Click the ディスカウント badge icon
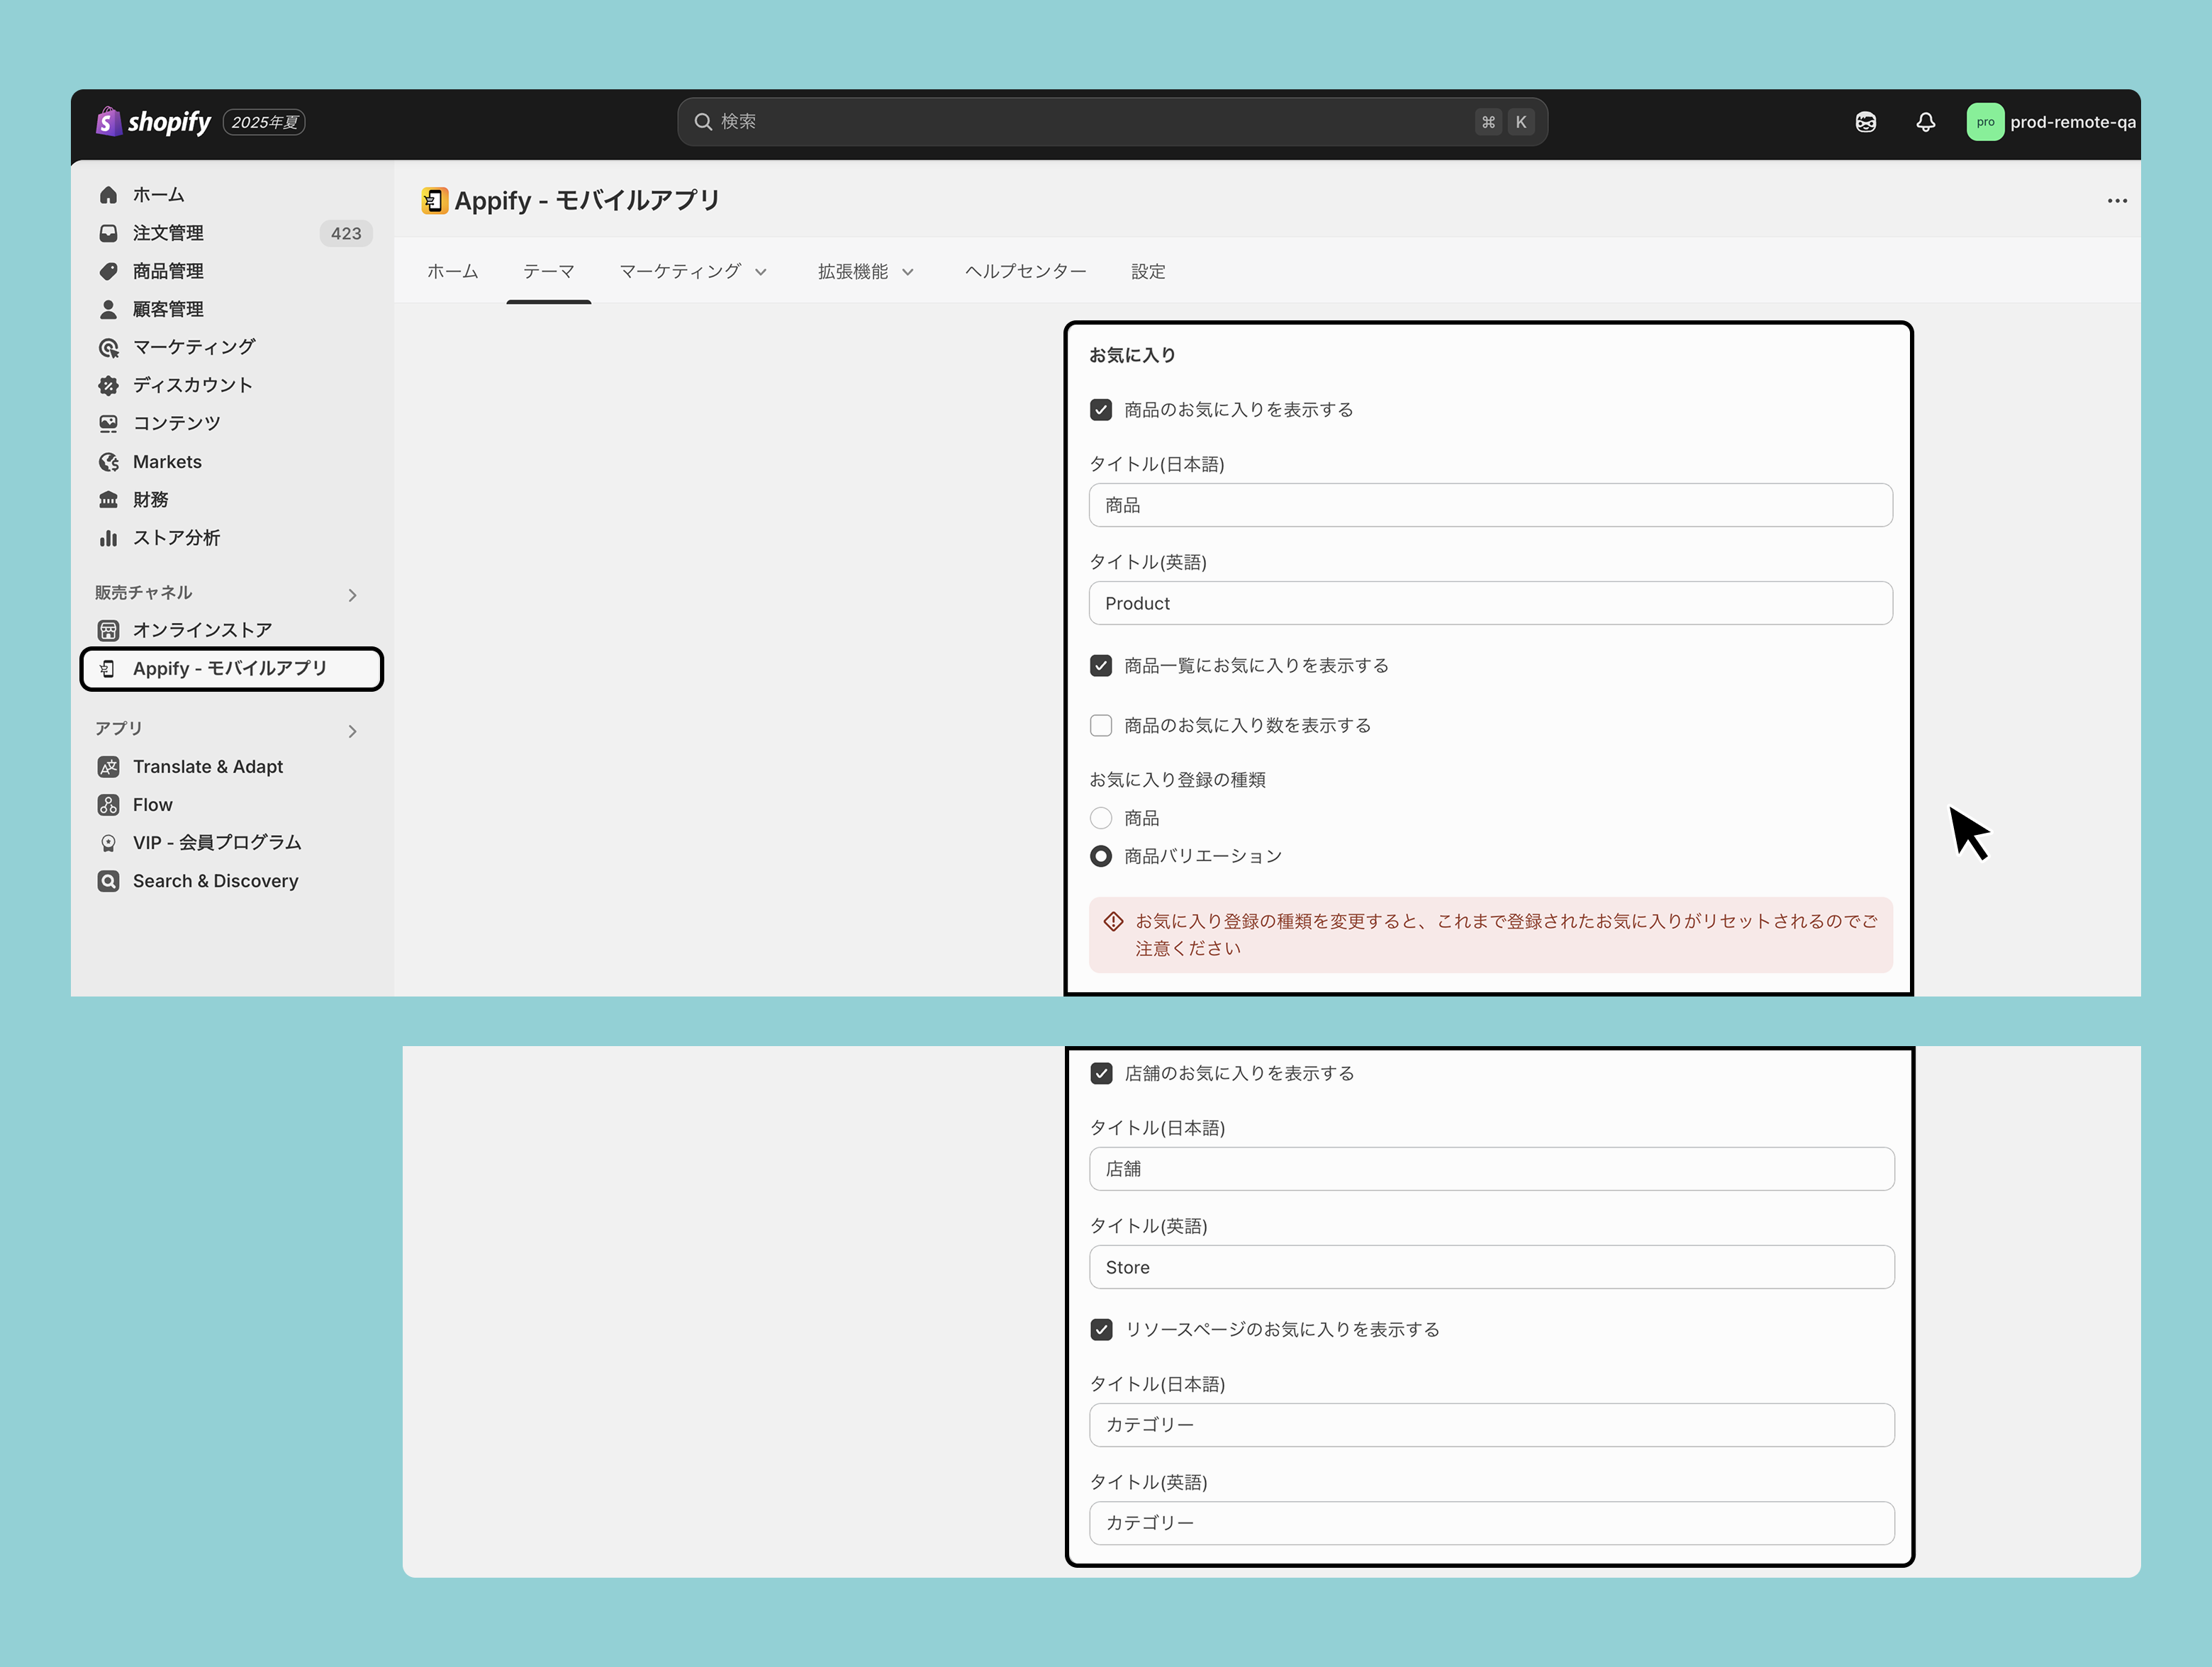Image resolution: width=2212 pixels, height=1667 pixels. [108, 386]
